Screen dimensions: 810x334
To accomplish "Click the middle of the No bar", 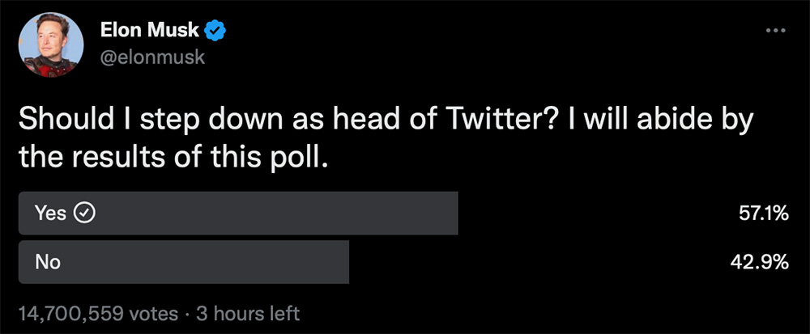I will pos(184,261).
